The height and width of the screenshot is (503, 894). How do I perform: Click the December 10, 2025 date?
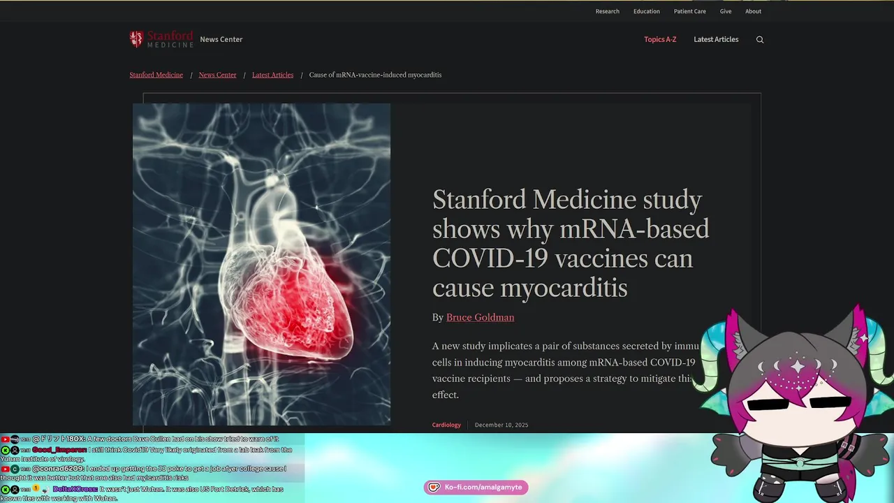[x=501, y=425]
